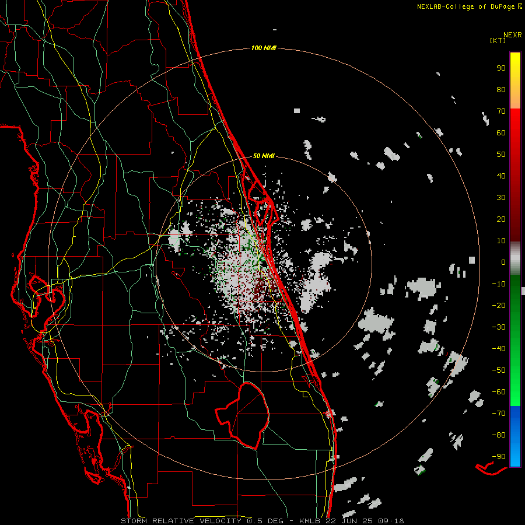Click the 80 knot scale label

coord(501,90)
